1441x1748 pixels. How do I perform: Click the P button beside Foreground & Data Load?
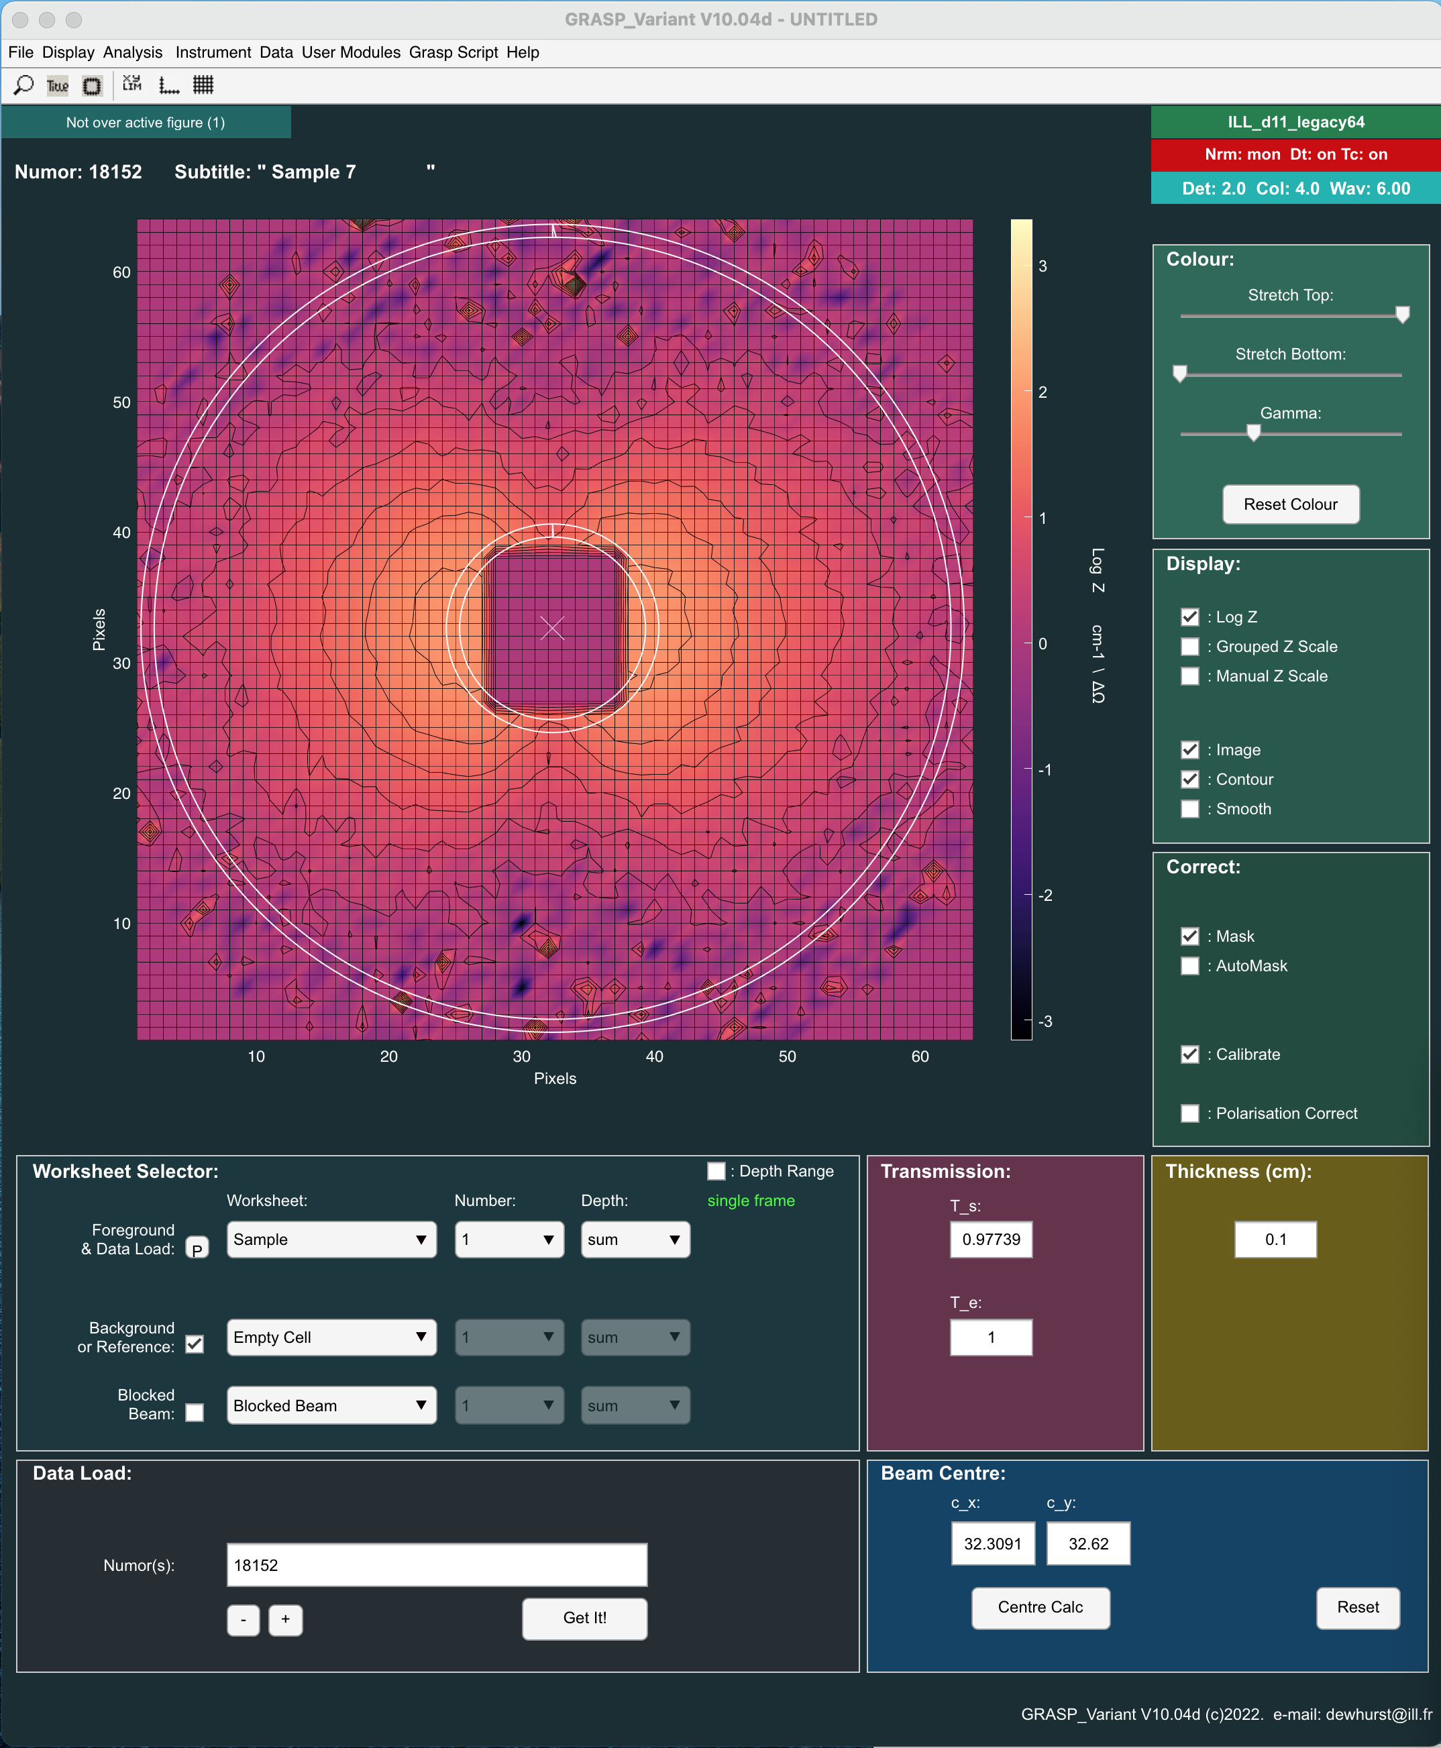pos(197,1248)
